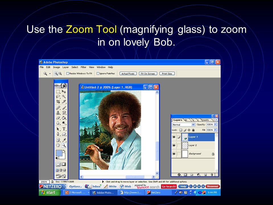Expand grouped Microsoft taskbar button arrow
The height and width of the screenshot is (205, 273).
coord(88,193)
